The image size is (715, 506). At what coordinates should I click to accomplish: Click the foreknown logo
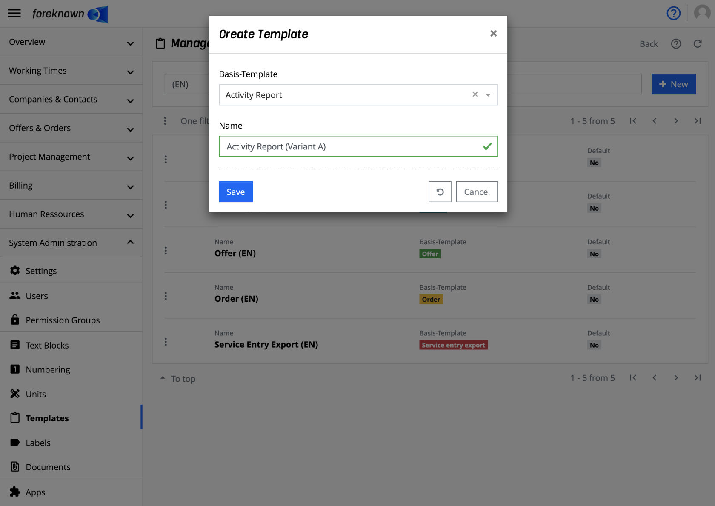tap(70, 14)
